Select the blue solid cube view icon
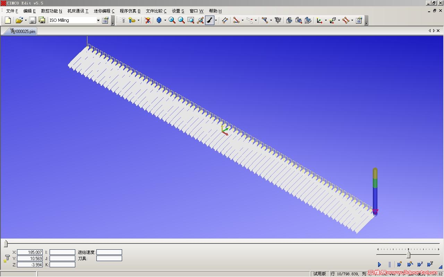The width and height of the screenshot is (444, 277). 159,20
